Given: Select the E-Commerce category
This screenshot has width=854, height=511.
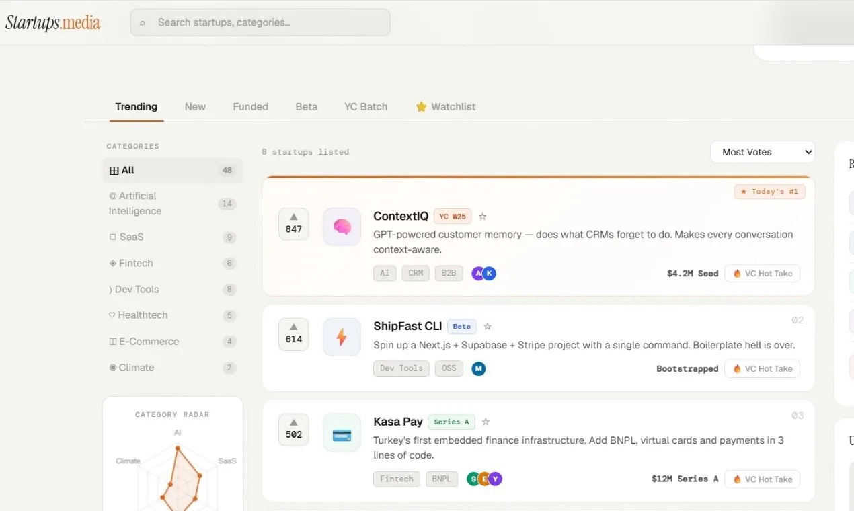Looking at the screenshot, I should pyautogui.click(x=173, y=341).
